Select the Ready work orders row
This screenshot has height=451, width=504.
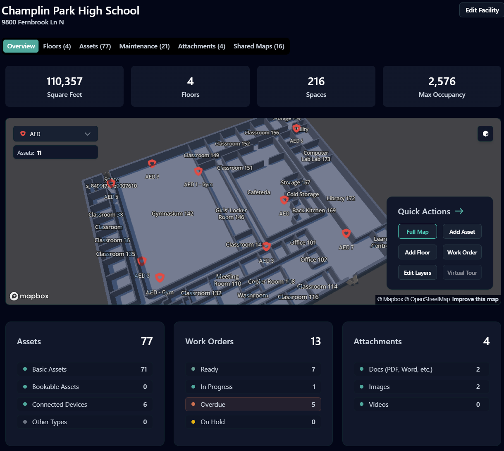tap(253, 369)
